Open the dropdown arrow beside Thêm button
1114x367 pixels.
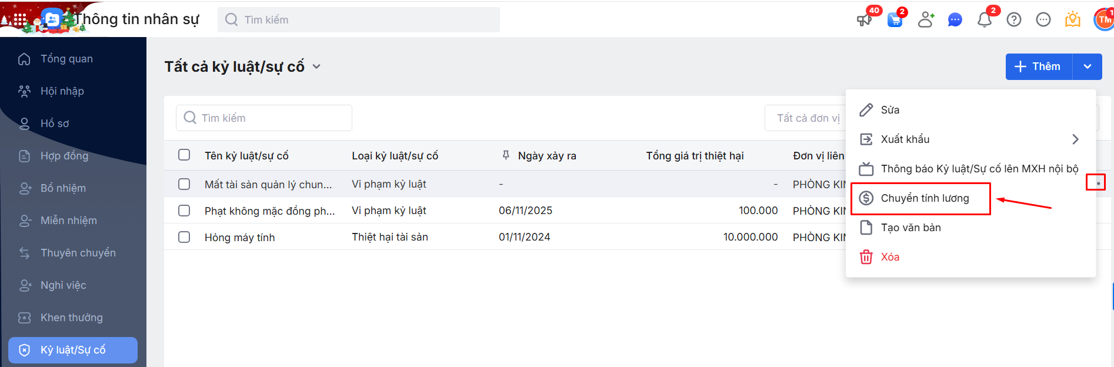pyautogui.click(x=1088, y=66)
